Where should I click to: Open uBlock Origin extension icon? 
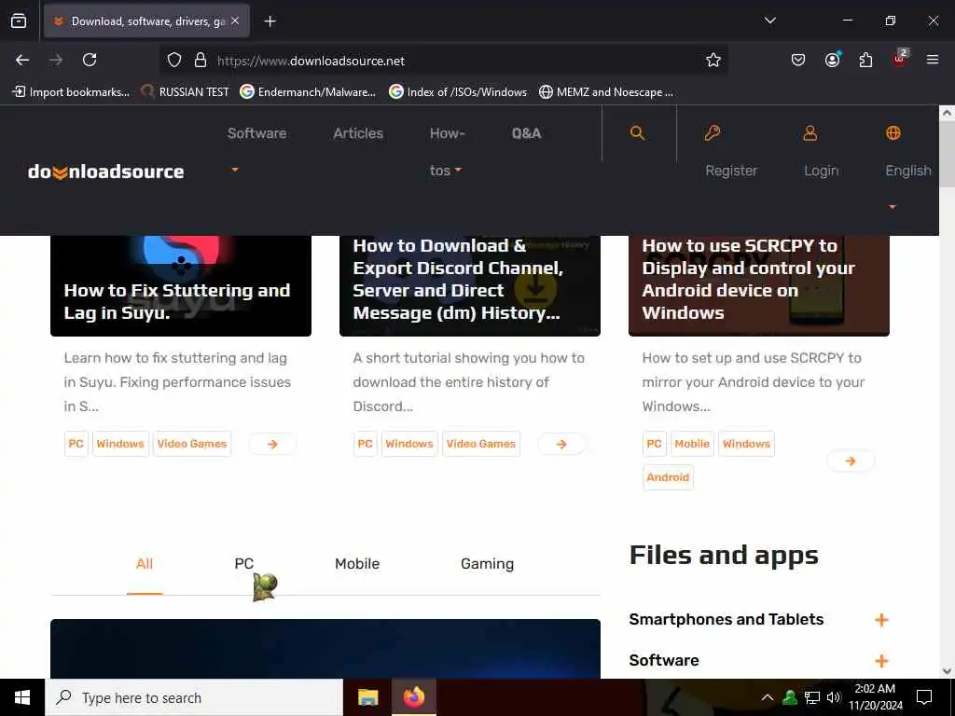click(899, 59)
